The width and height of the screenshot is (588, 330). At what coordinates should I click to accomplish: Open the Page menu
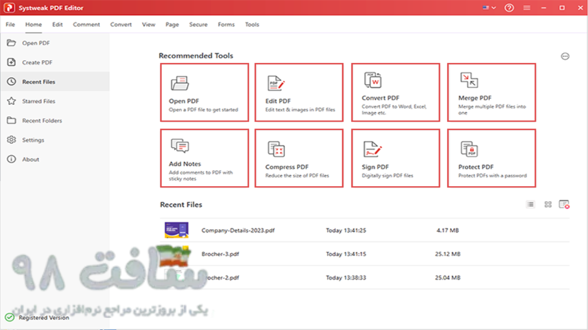click(x=172, y=24)
